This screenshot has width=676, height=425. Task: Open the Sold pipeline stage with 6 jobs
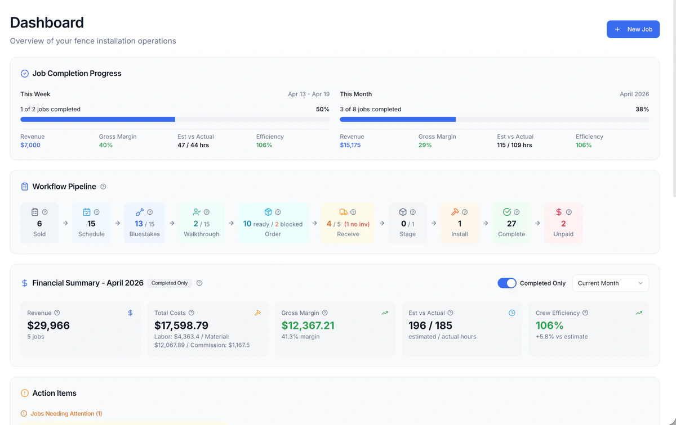(x=39, y=223)
